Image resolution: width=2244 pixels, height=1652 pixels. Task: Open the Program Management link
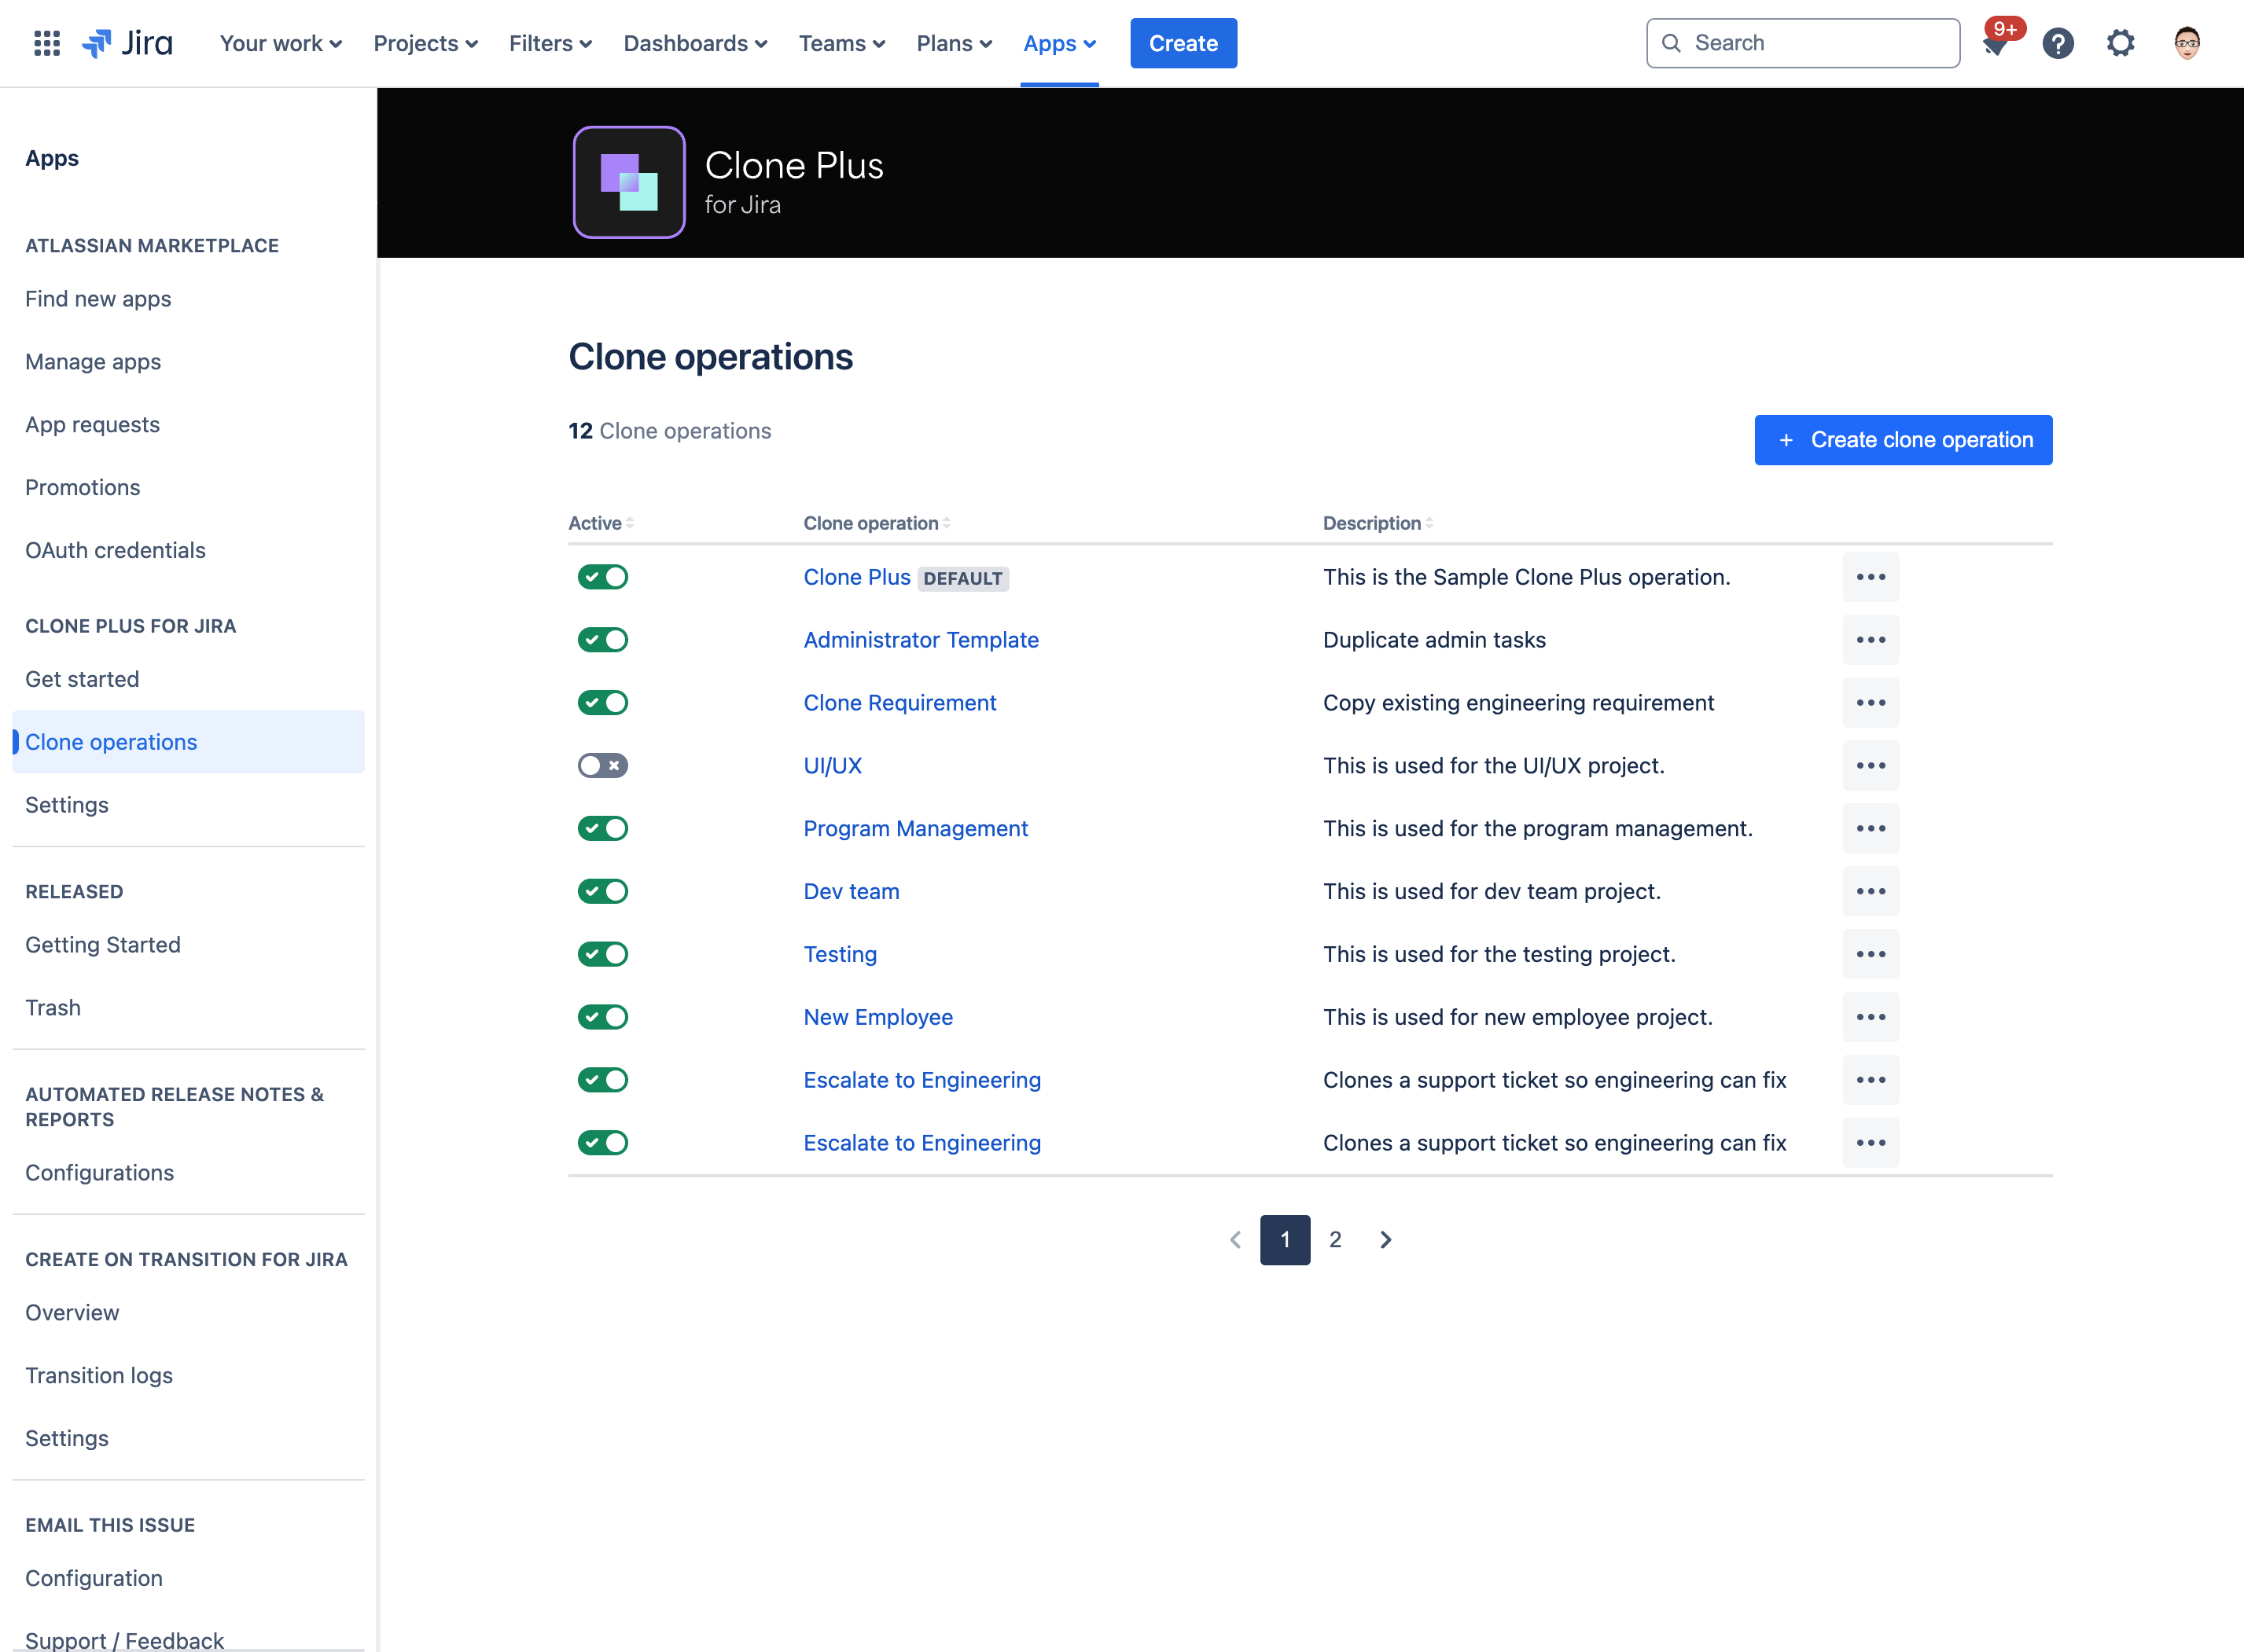click(x=915, y=828)
